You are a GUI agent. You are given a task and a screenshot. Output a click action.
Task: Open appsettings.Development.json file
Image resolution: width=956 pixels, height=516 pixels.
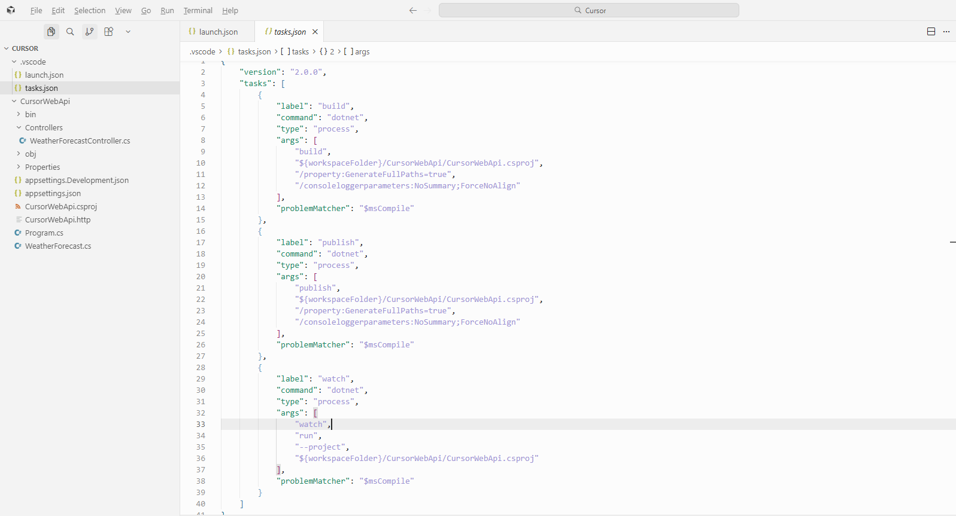coord(90,180)
